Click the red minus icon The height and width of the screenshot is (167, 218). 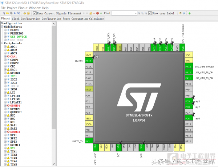pyautogui.click(x=94, y=13)
